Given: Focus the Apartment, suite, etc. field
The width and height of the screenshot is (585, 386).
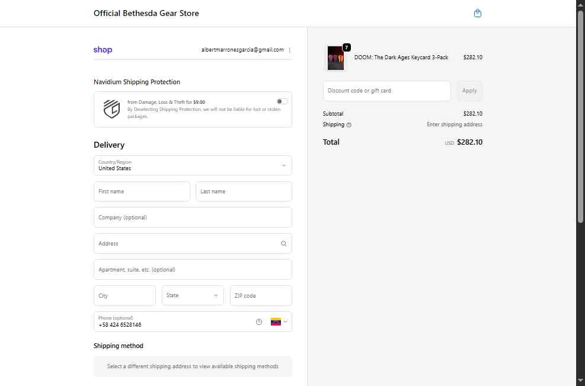Looking at the screenshot, I should (193, 270).
